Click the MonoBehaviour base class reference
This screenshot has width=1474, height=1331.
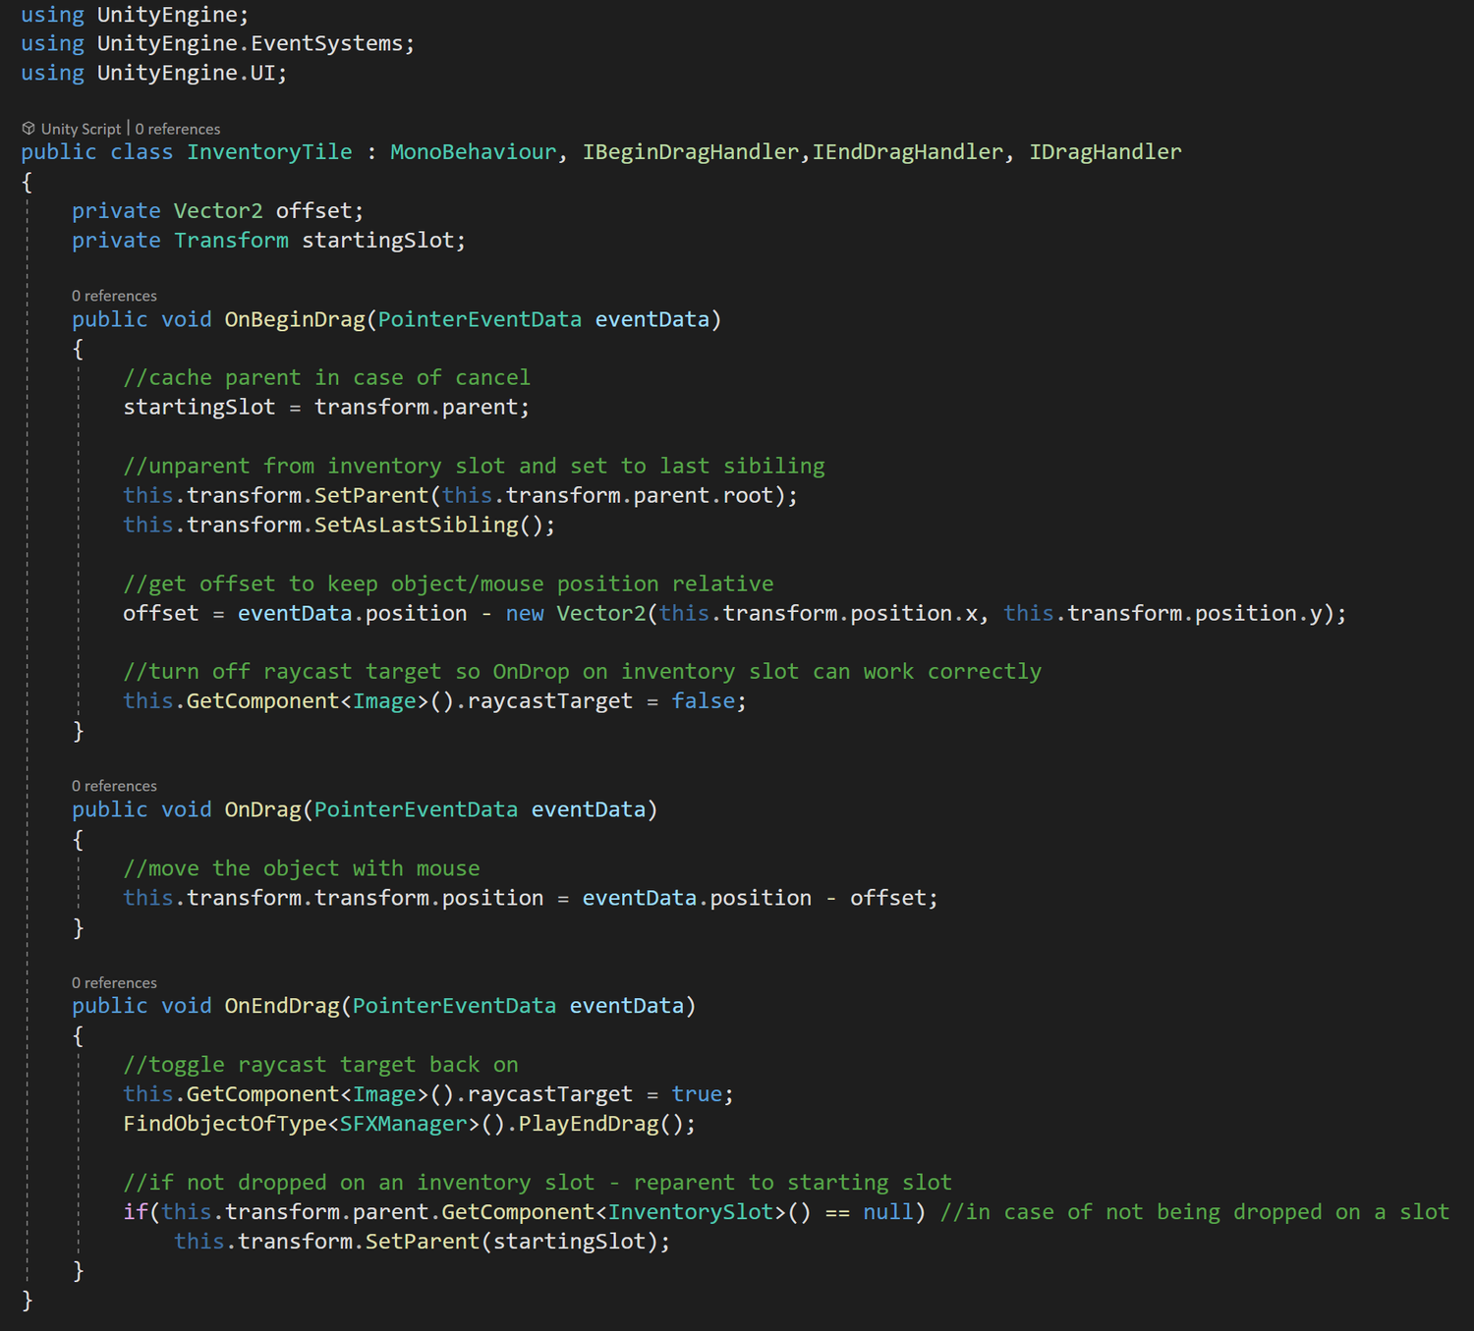coord(472,151)
